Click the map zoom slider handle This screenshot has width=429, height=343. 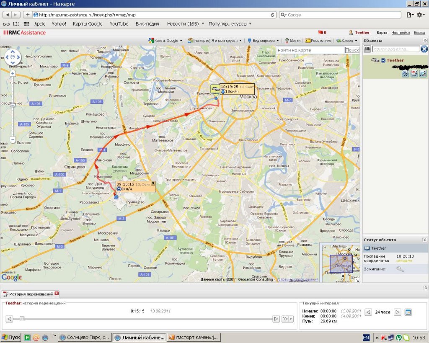pyautogui.click(x=13, y=105)
